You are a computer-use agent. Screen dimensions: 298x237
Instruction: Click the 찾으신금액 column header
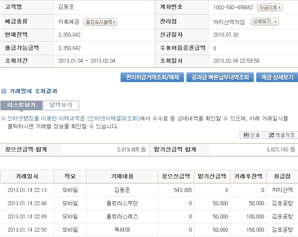click(x=176, y=177)
